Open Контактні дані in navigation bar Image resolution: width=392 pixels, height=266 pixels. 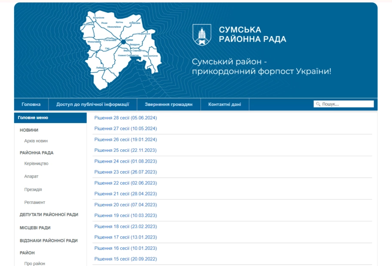point(225,104)
